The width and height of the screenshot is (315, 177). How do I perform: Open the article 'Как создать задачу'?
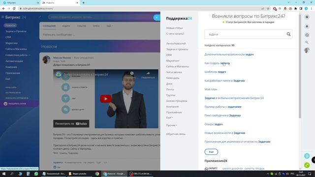tap(217, 63)
